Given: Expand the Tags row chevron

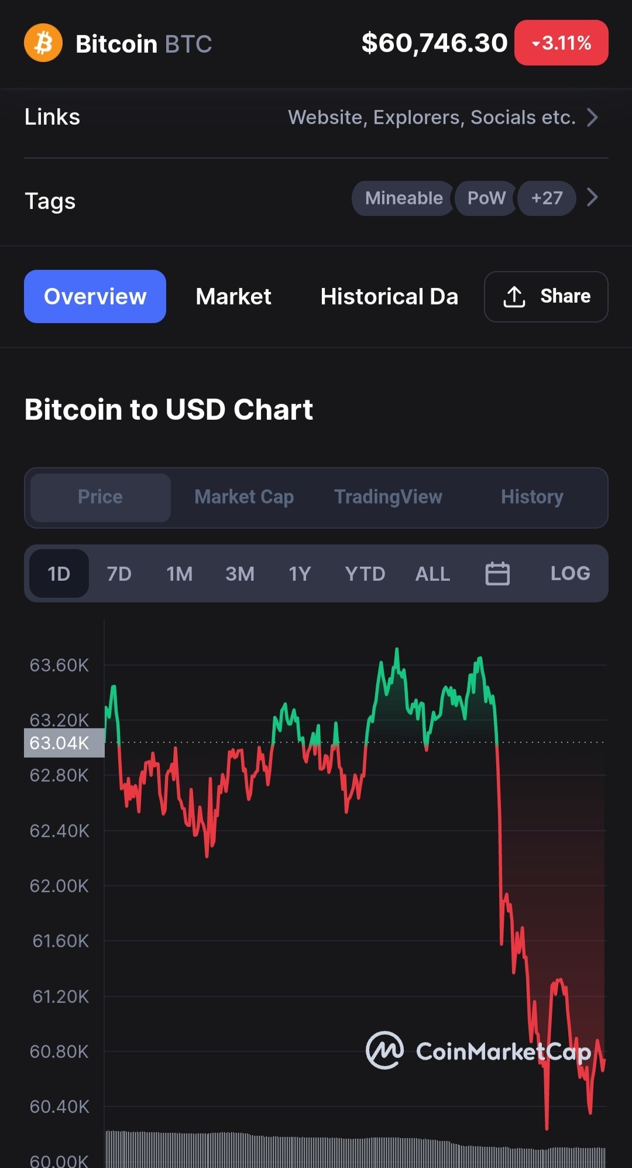Looking at the screenshot, I should click(x=592, y=197).
